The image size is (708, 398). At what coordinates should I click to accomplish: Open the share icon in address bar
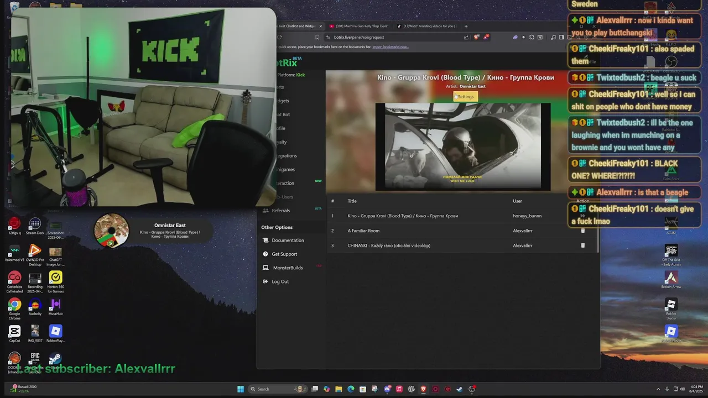[x=466, y=37]
